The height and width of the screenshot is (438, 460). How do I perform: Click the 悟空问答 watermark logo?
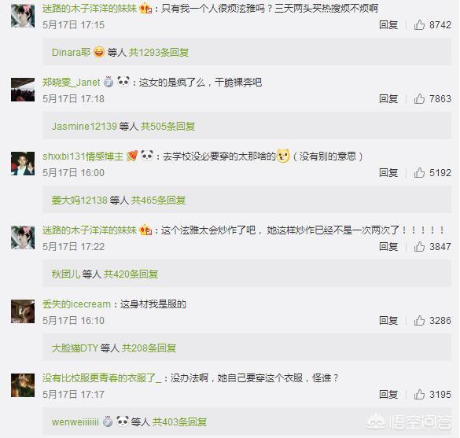tap(409, 422)
